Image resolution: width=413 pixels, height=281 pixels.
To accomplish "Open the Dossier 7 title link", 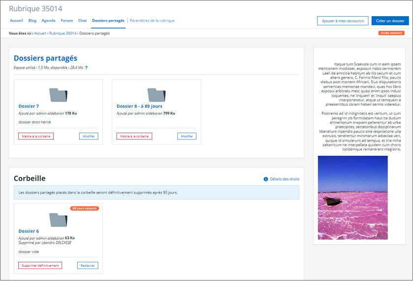I will tap(29, 106).
